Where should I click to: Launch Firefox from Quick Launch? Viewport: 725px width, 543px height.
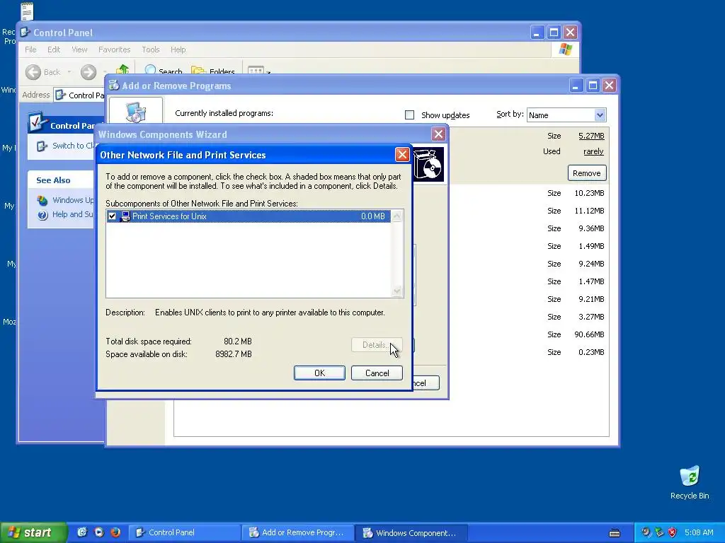(115, 532)
